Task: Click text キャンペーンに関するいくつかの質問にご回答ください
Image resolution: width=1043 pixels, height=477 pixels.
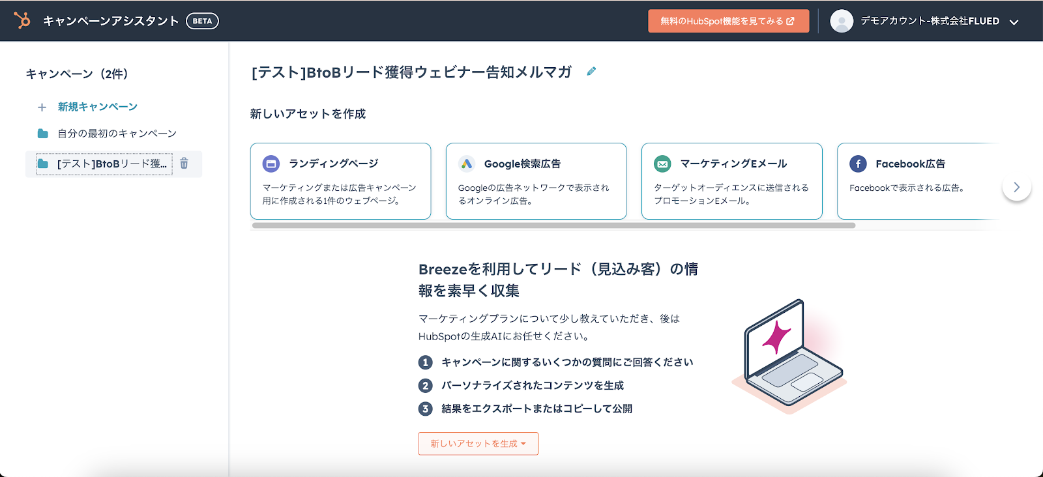Action: 567,362
